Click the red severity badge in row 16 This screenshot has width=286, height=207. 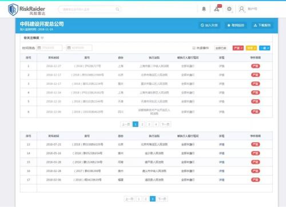coord(256,171)
